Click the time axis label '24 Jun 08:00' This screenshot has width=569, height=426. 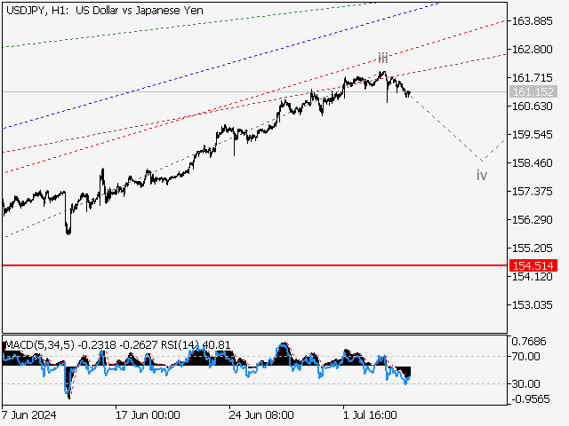[261, 414]
